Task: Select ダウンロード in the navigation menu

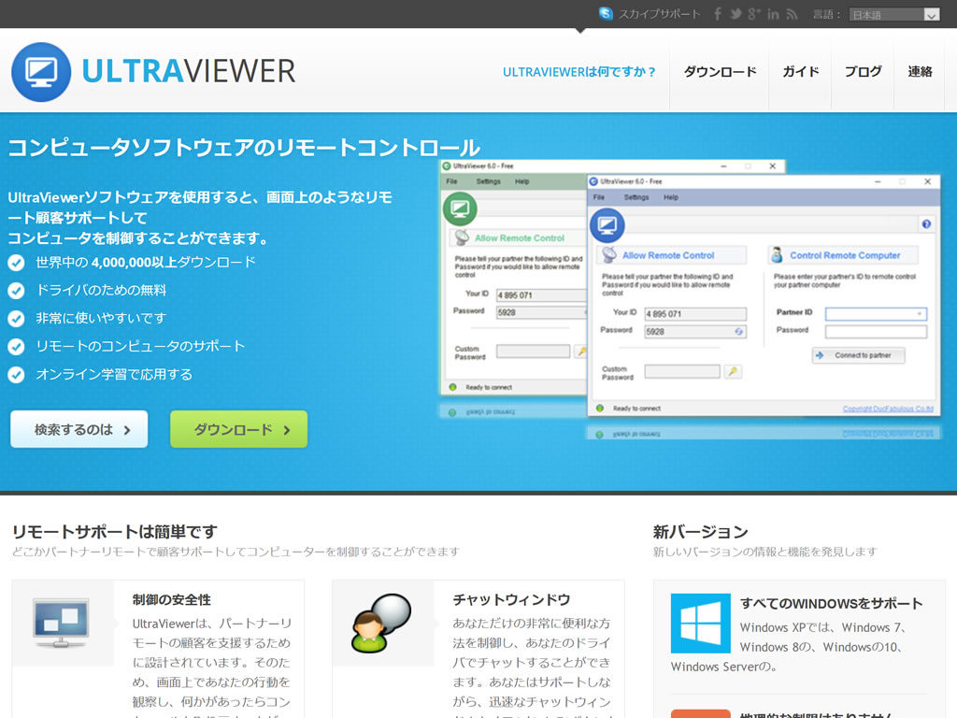Action: [720, 72]
